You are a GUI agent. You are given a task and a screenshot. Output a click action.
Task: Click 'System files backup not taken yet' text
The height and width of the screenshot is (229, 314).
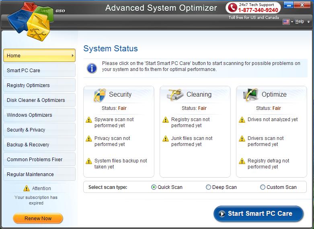pos(121,164)
